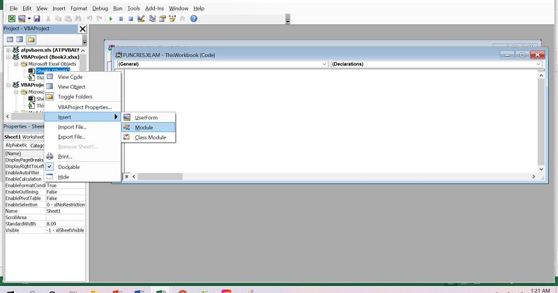Expand the atpvbaen.xls project node
The height and width of the screenshot is (293, 558).
(x=8, y=50)
